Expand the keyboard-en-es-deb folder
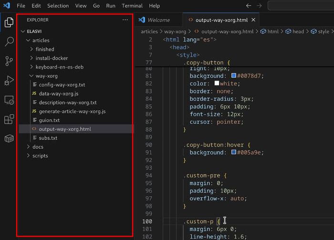334x240 pixels. (x=31, y=67)
